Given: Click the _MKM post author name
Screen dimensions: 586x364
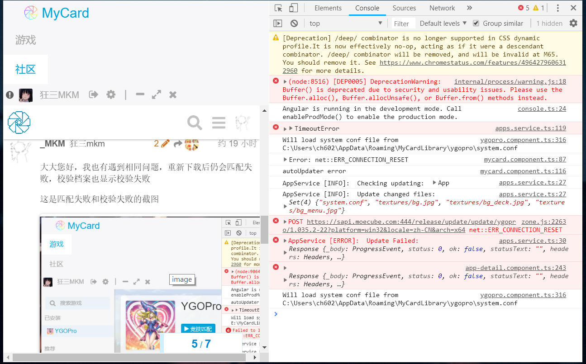Looking at the screenshot, I should [52, 144].
